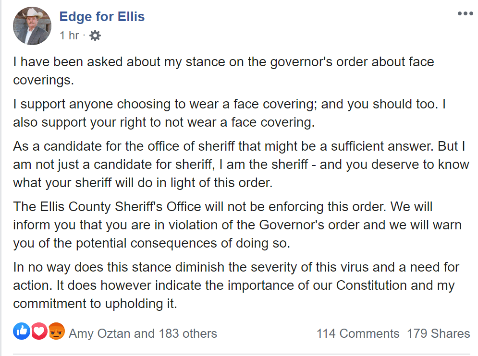Show the list of "183 others" who reacted
This screenshot has width=478, height=356.
188,333
